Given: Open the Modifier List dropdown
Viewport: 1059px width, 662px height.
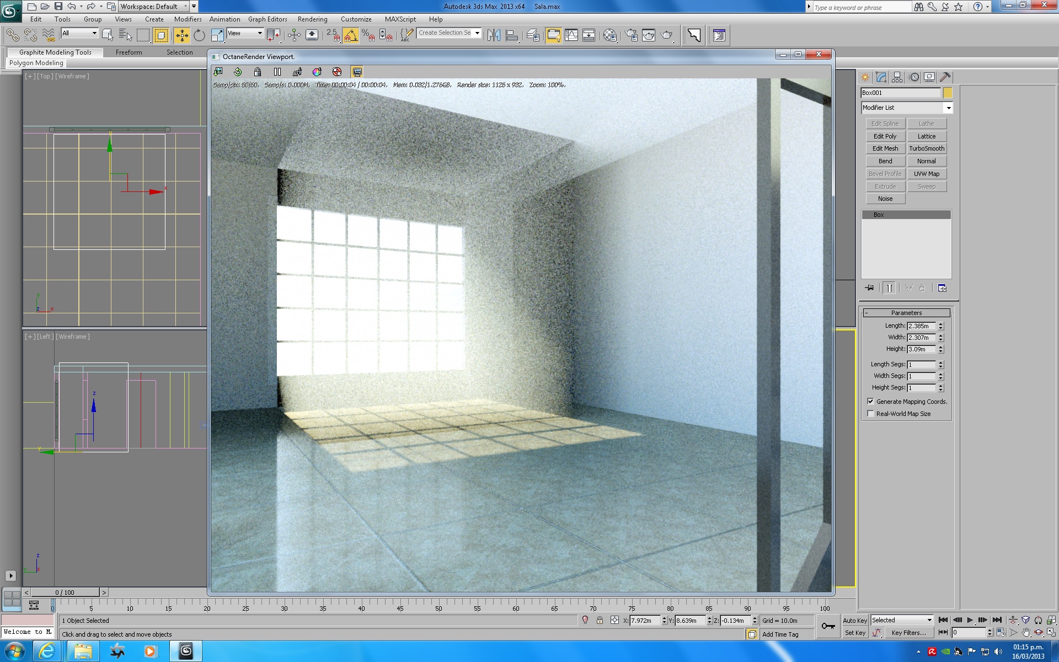Looking at the screenshot, I should [949, 108].
